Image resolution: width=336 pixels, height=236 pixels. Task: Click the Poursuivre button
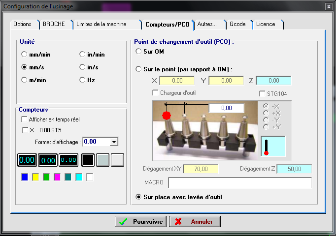[140, 222]
